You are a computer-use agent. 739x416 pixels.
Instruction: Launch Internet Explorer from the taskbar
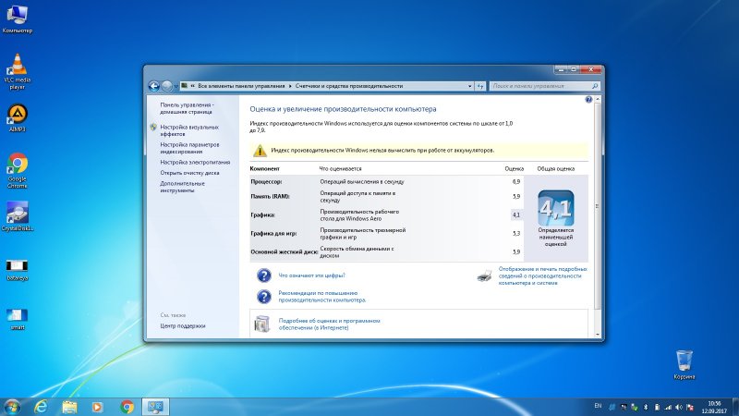pyautogui.click(x=41, y=406)
